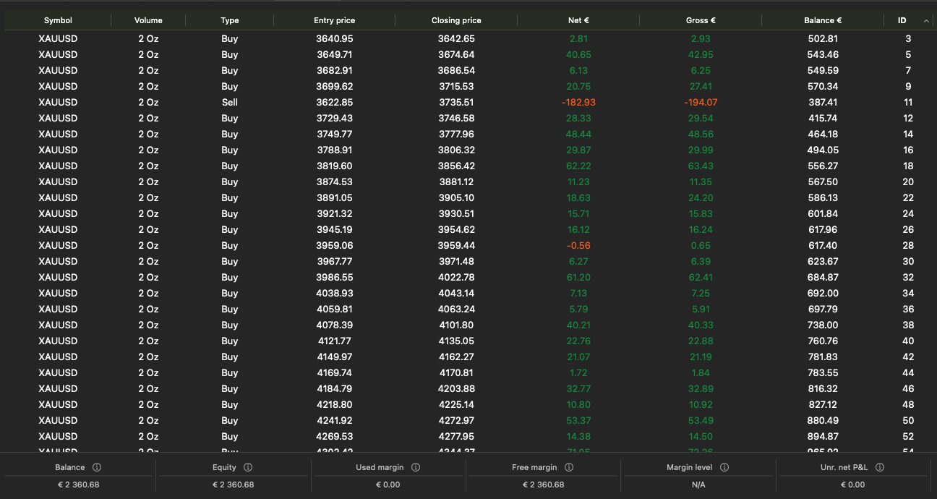This screenshot has width=937, height=499.
Task: Click the Unr. net P&L info icon
Action: pos(880,466)
